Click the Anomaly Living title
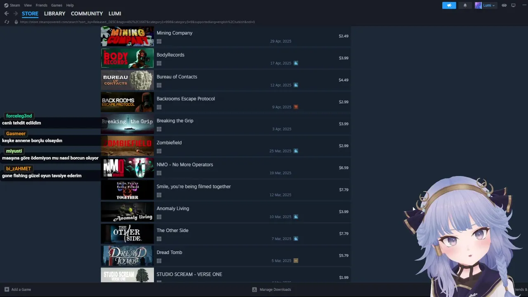The width and height of the screenshot is (528, 297). click(173, 208)
